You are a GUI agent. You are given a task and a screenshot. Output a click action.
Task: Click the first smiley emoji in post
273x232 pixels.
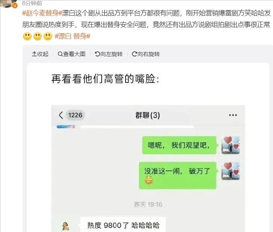27,36
